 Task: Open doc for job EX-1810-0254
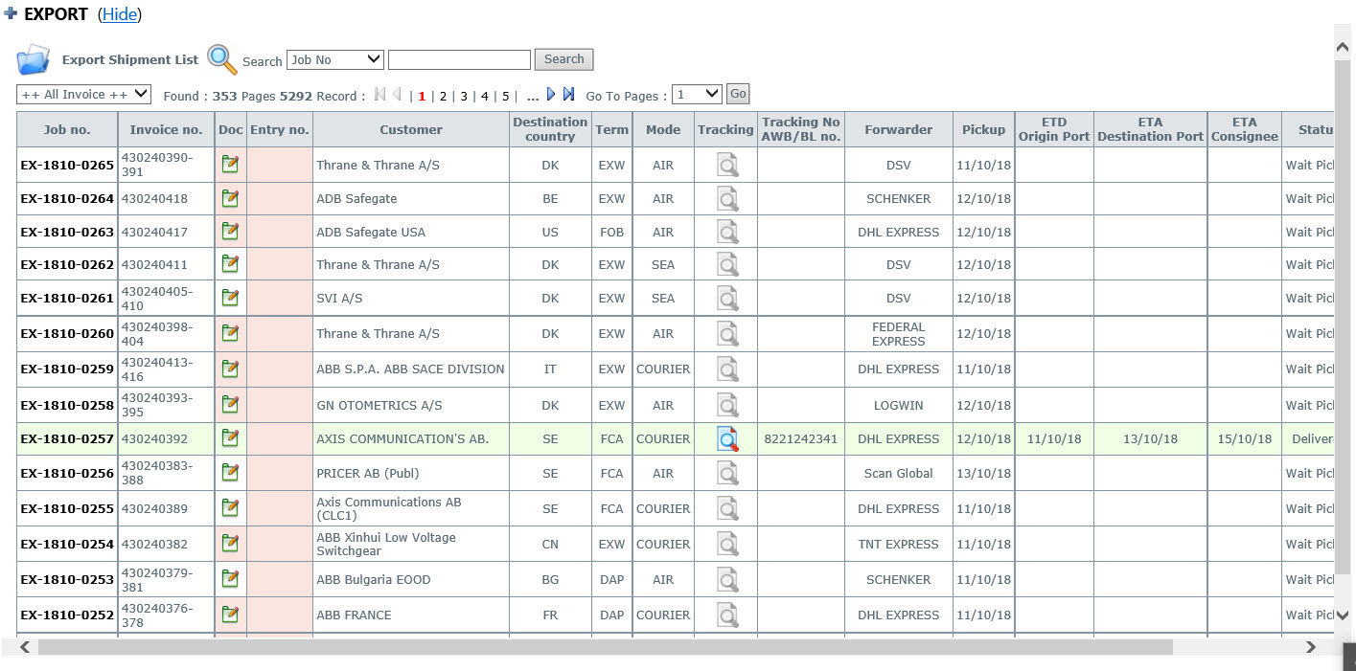coord(230,543)
